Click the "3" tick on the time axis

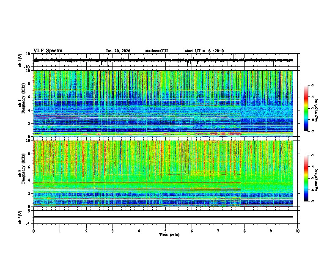pos(113,231)
